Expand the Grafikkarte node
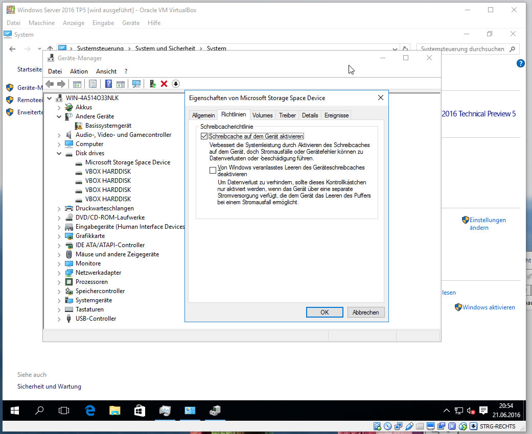The width and height of the screenshot is (532, 434). [59, 236]
